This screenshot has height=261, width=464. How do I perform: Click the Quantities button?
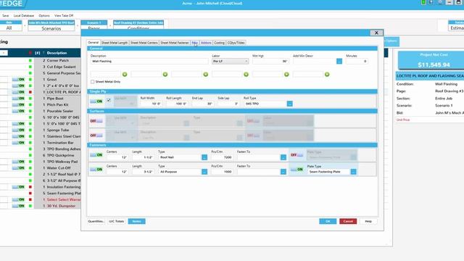pyautogui.click(x=96, y=221)
